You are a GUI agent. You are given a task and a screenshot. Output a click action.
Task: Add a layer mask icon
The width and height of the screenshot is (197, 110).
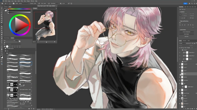click(188, 109)
